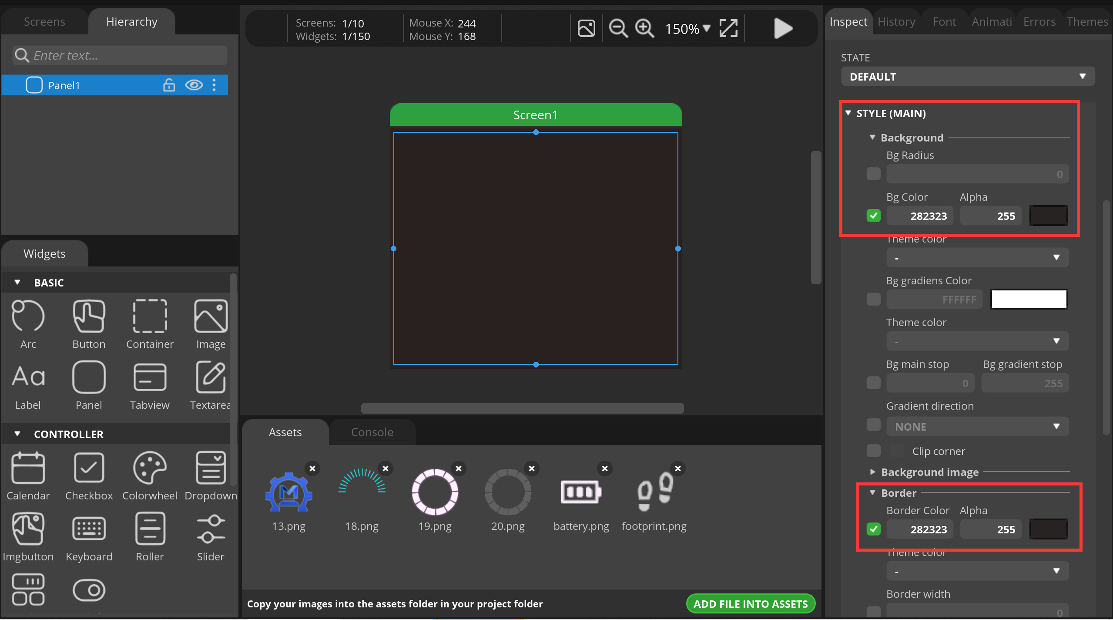
Task: Switch to the Console tab
Action: pyautogui.click(x=372, y=432)
